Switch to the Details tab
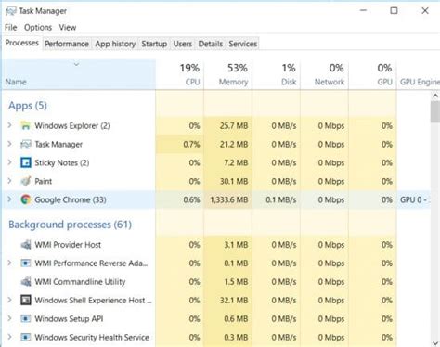 (211, 44)
